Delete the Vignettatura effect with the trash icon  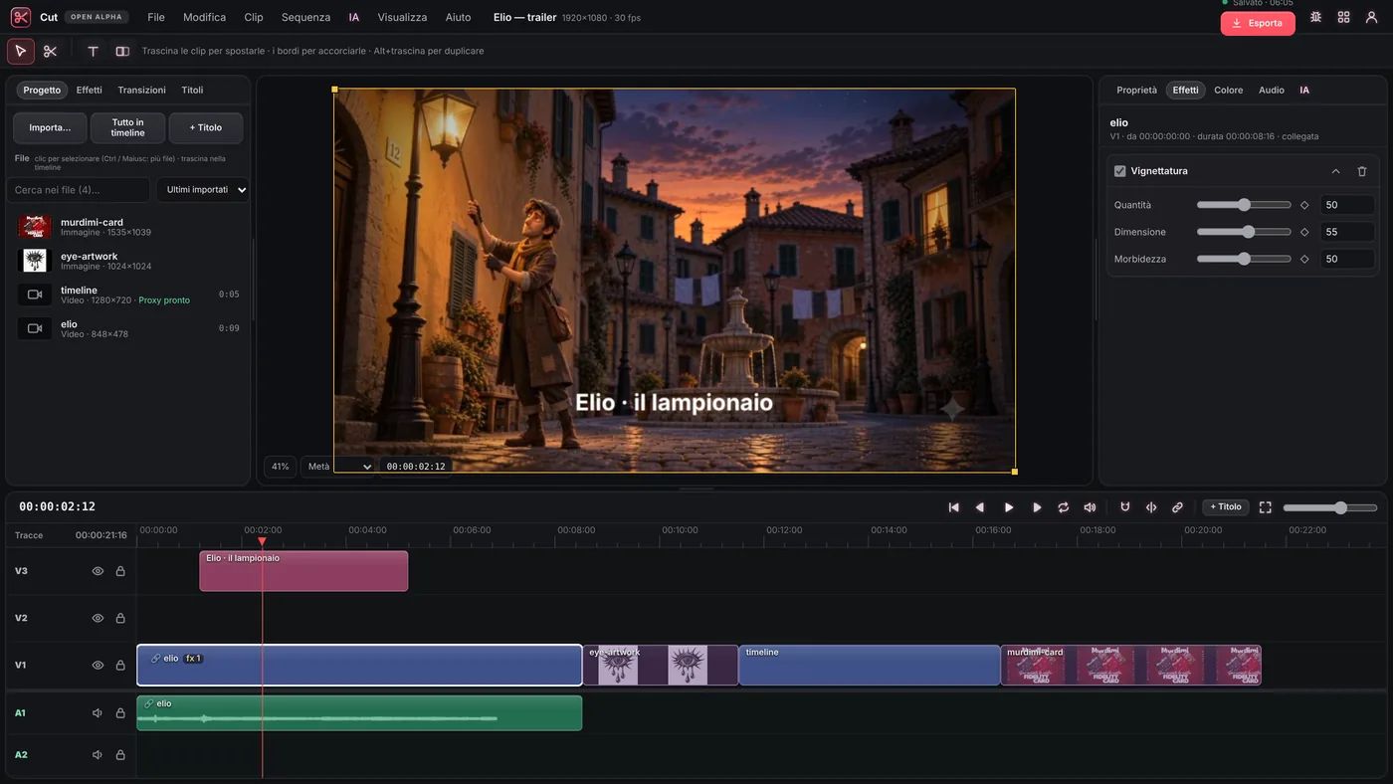(x=1362, y=171)
